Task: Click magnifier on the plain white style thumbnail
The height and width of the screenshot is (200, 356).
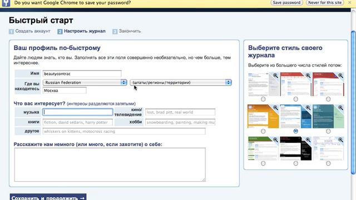Action: (275, 76)
